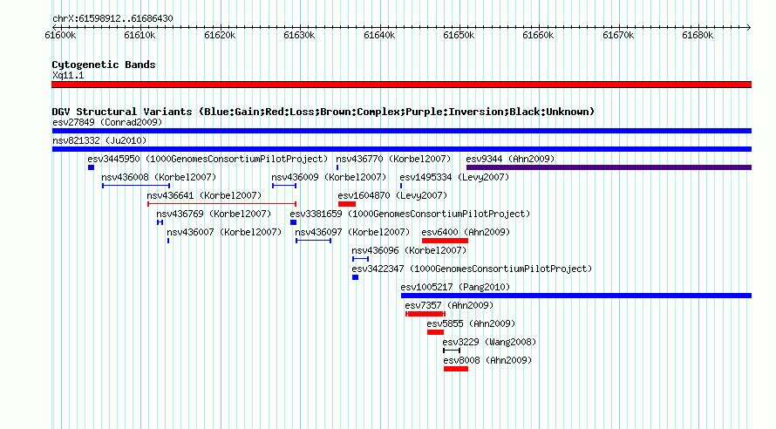Viewport: 776px width, 429px height.
Task: Select the red esv6400 loss bar
Action: tap(445, 241)
